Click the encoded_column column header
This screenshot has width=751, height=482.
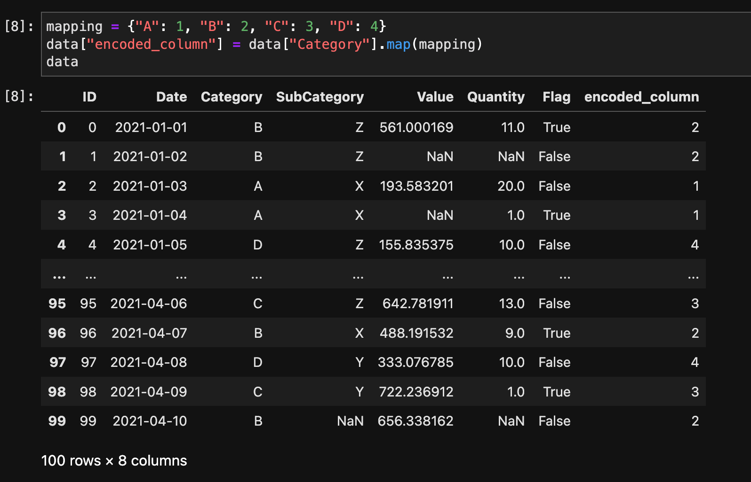point(642,97)
